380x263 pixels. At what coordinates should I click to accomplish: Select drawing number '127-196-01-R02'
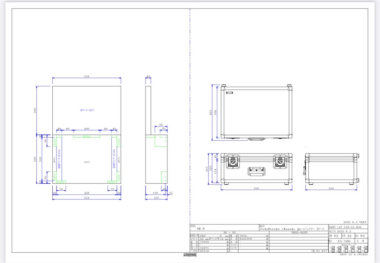point(349,227)
